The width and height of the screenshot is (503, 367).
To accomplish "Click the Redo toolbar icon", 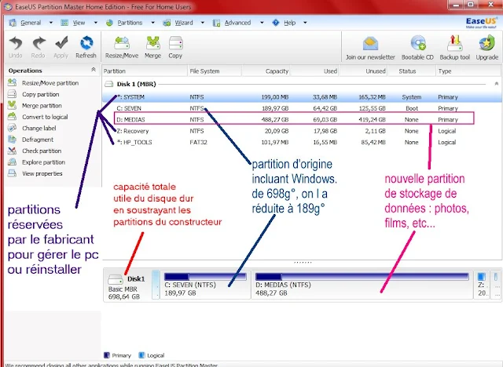I will [x=39, y=47].
